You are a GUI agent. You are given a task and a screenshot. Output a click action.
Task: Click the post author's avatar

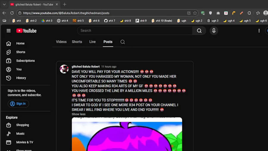point(64,69)
